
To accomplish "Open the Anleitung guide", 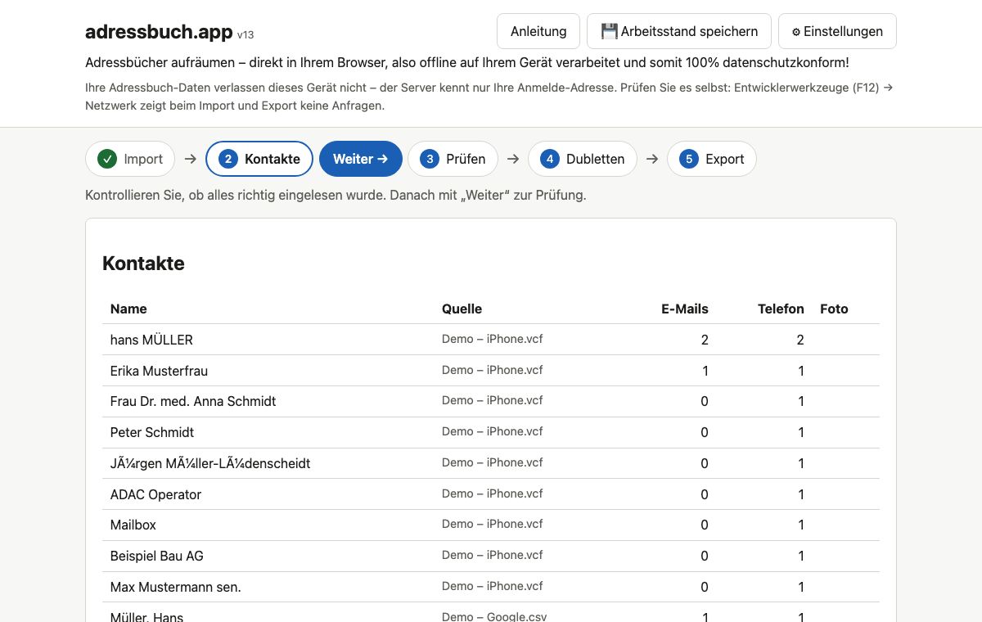I will 538,31.
